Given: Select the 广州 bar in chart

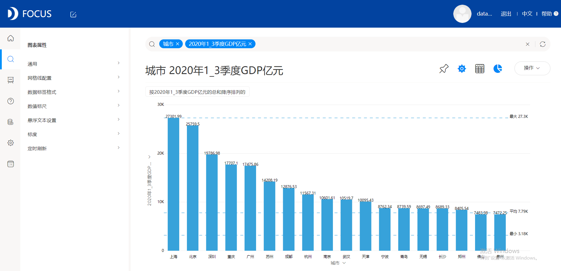Looking at the screenshot, I should point(250,208).
